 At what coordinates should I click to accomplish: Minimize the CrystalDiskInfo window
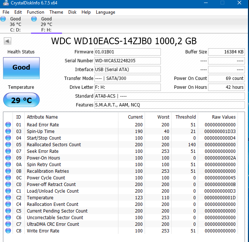[x=206, y=3]
